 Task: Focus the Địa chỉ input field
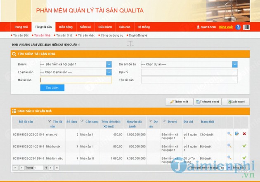tap(189, 72)
